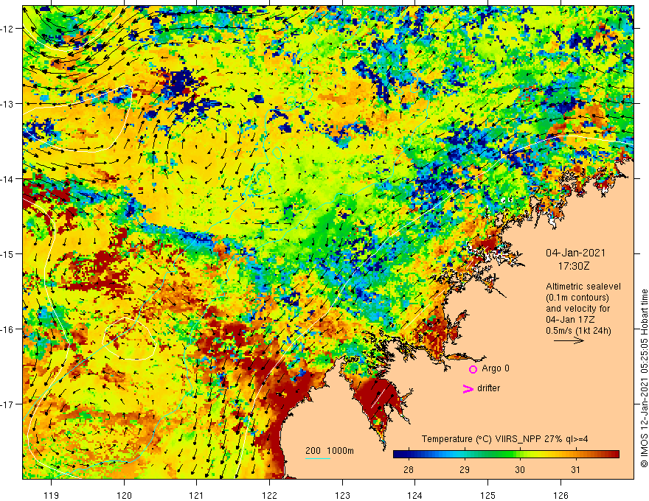Click the 'Altimetric sealevel' text line
649x501 pixels.
[583, 287]
